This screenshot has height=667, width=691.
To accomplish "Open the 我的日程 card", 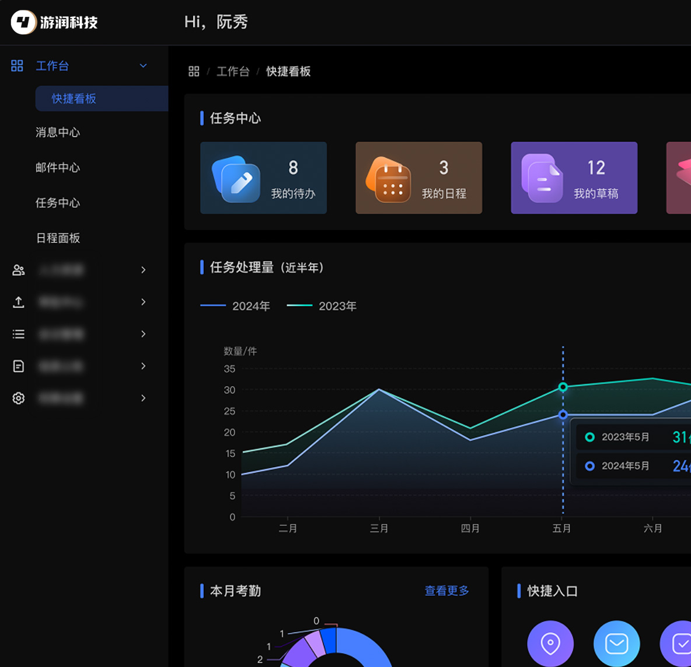I will [x=418, y=178].
